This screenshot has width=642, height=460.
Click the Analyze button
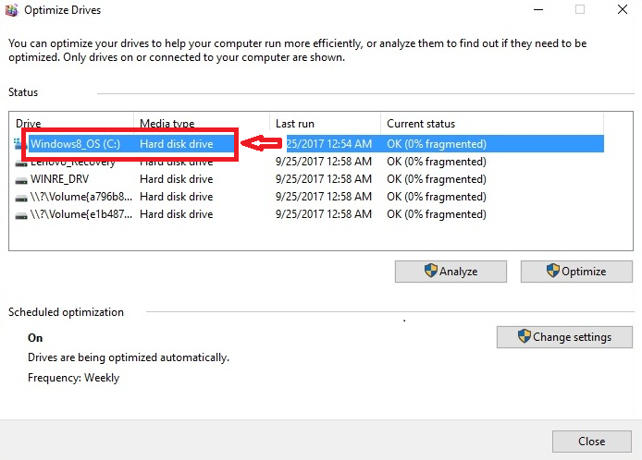tap(451, 271)
